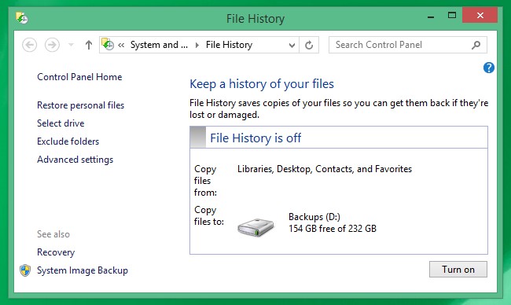Viewport: 511px width, 305px height.
Task: Open the Exclude folders link
Action: click(x=68, y=141)
